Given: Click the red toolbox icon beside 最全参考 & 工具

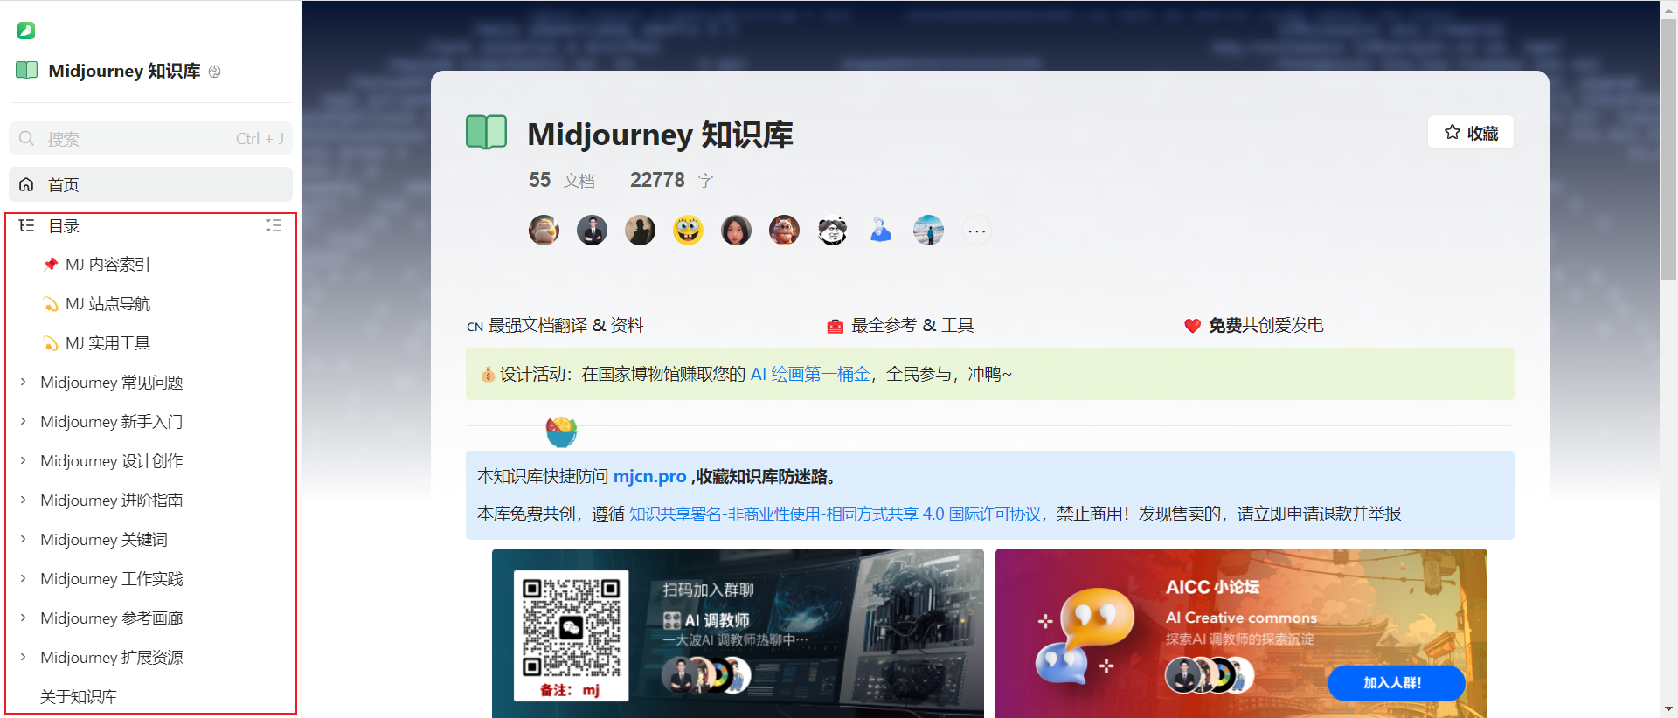Looking at the screenshot, I should click(835, 326).
